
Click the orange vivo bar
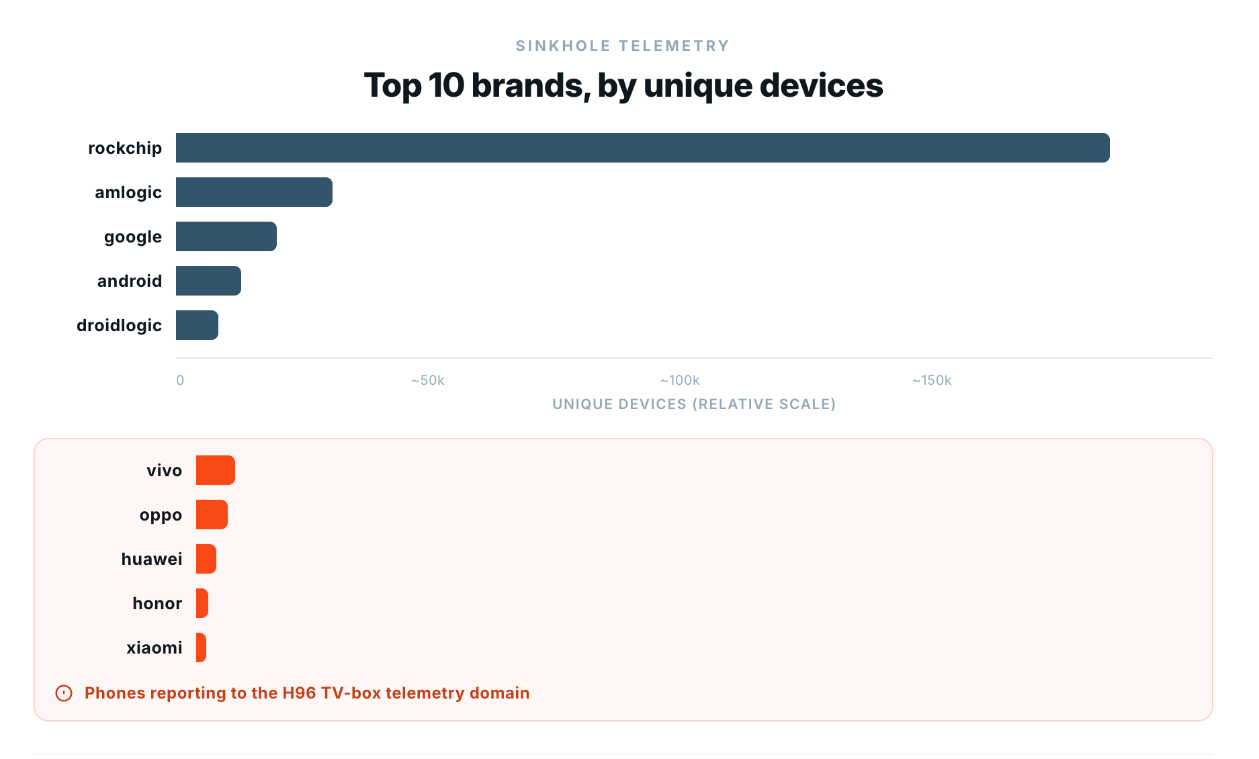(216, 470)
